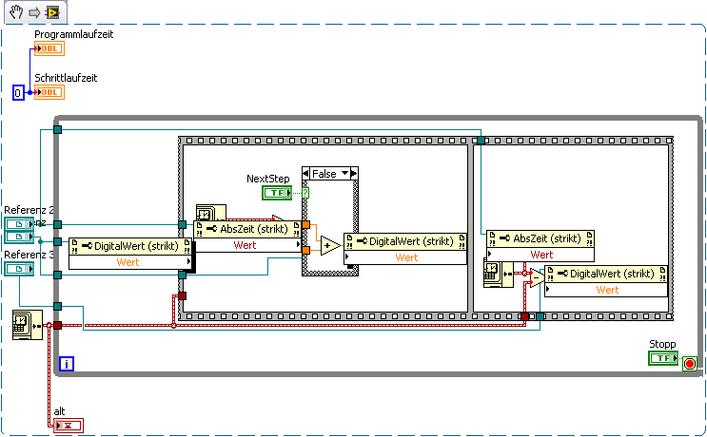Image resolution: width=707 pixels, height=437 pixels.
Task: Go to previous case with left arrow
Action: 305,174
